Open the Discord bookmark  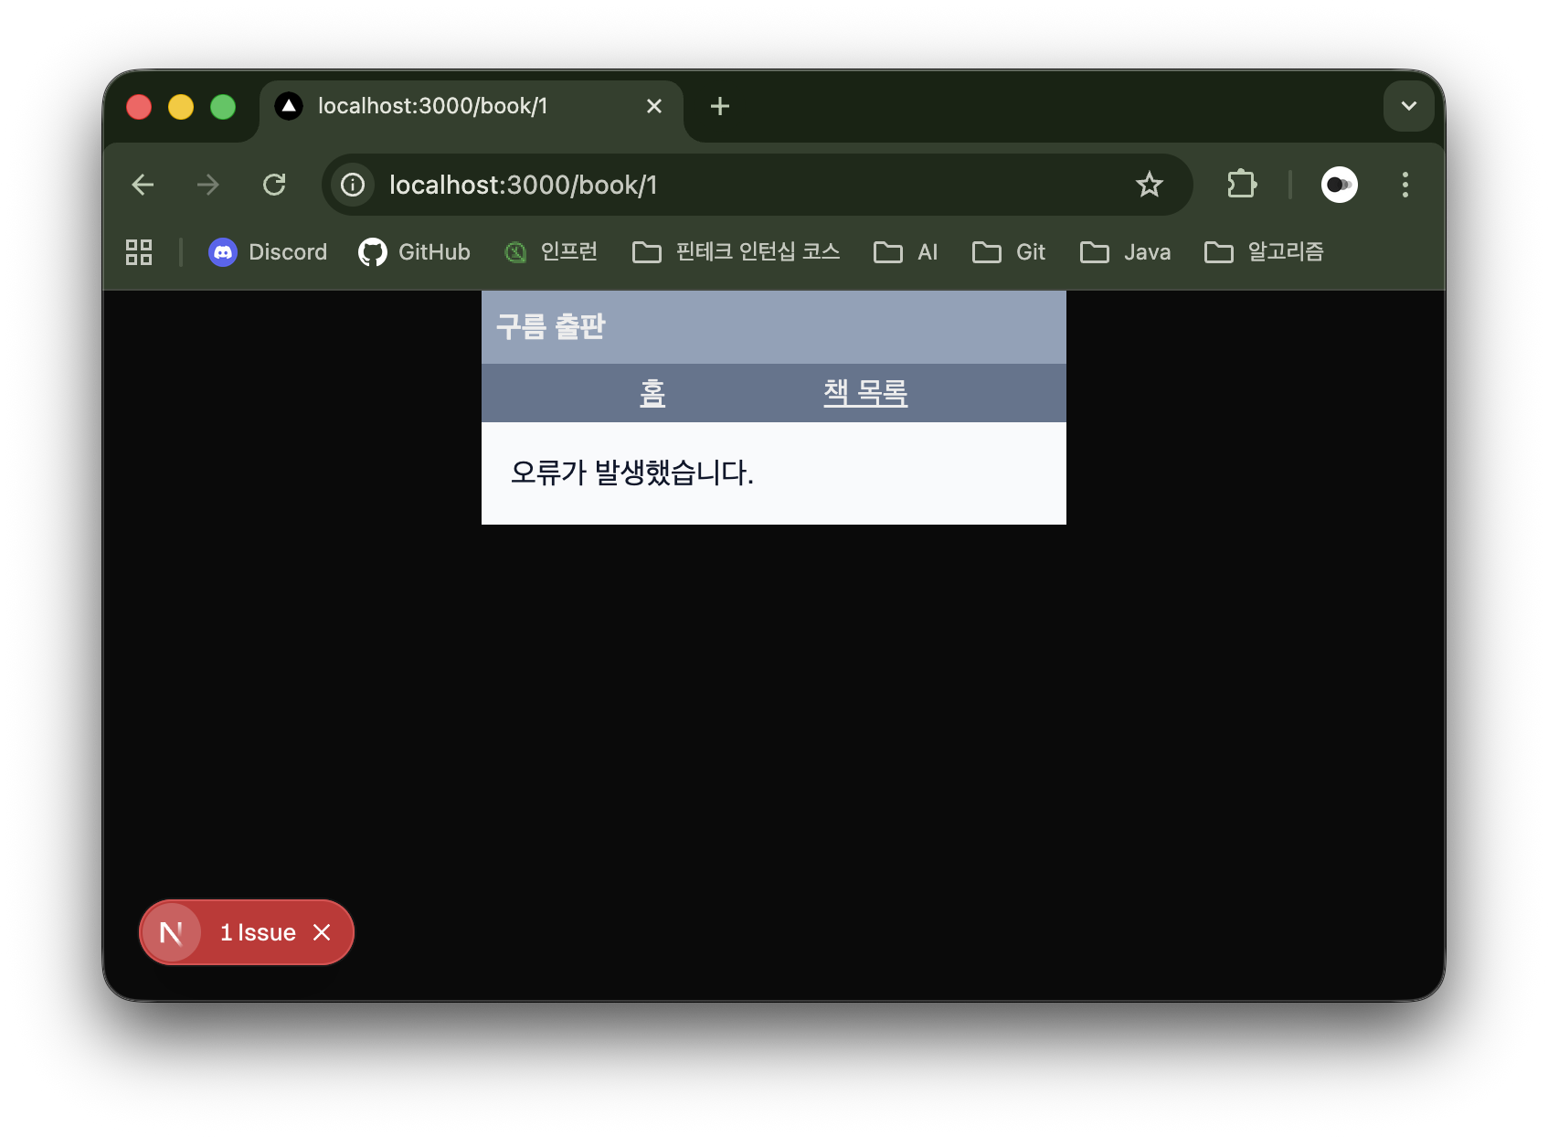(x=268, y=252)
